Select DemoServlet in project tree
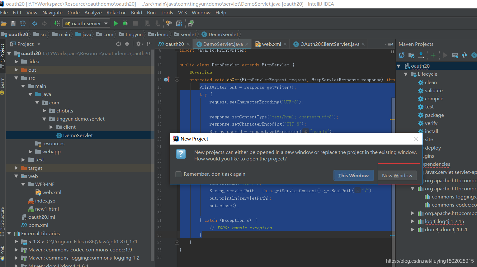This screenshot has height=267, width=477. 78,135
